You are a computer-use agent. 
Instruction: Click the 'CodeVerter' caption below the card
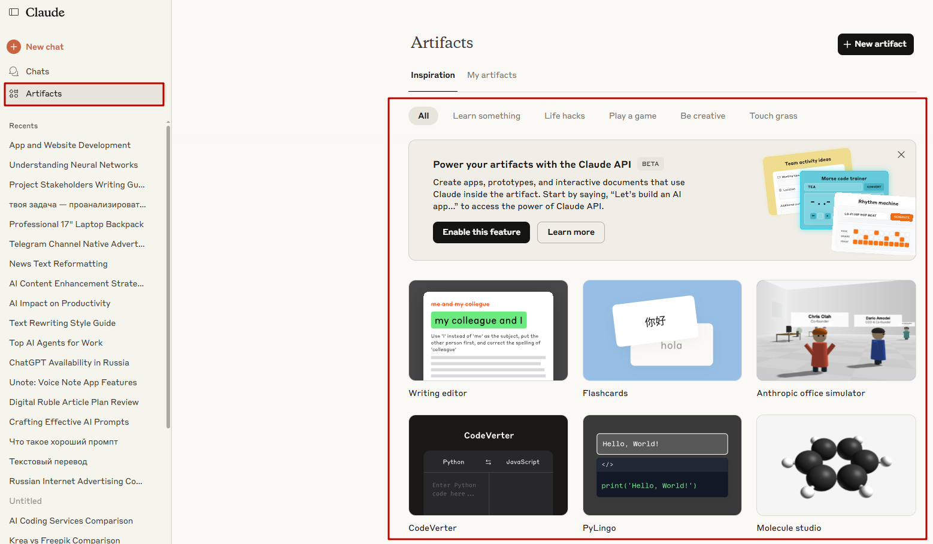pos(432,528)
